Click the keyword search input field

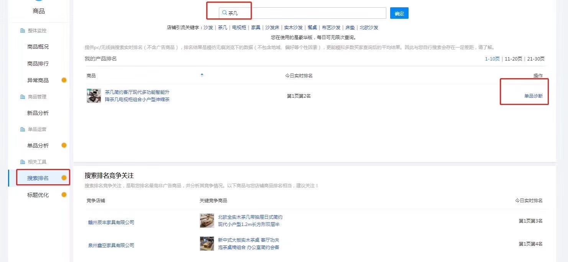(x=302, y=13)
